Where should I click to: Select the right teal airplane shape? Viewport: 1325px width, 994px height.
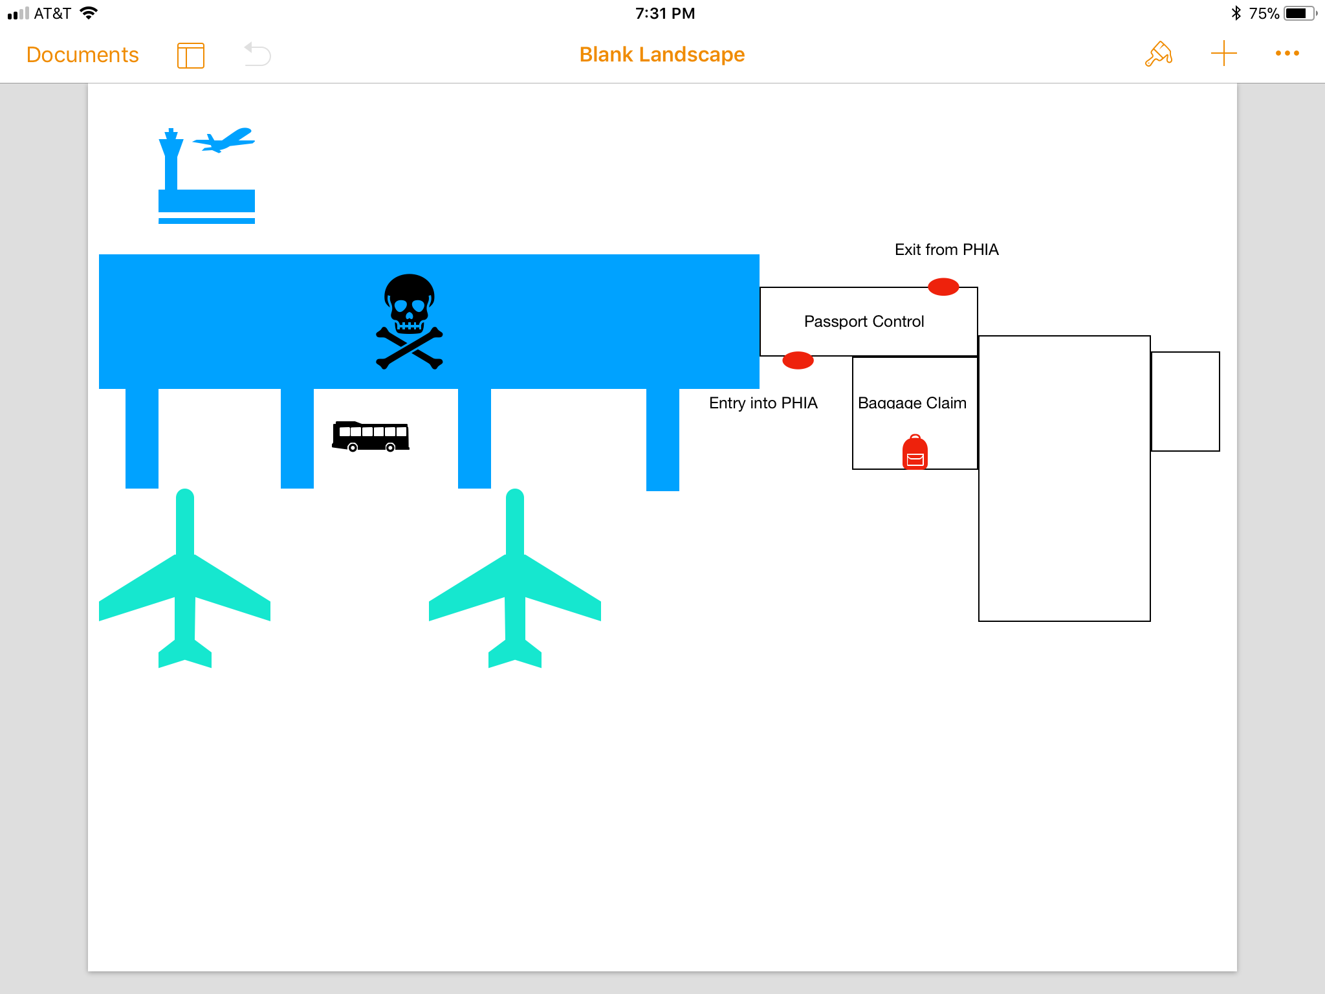coord(514,578)
